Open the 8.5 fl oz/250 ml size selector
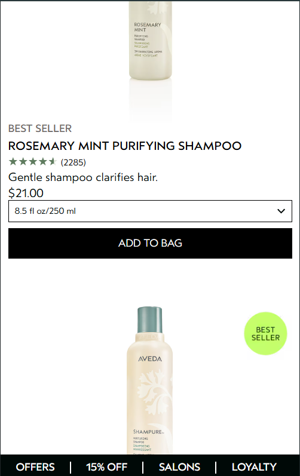300x476 pixels. (150, 211)
